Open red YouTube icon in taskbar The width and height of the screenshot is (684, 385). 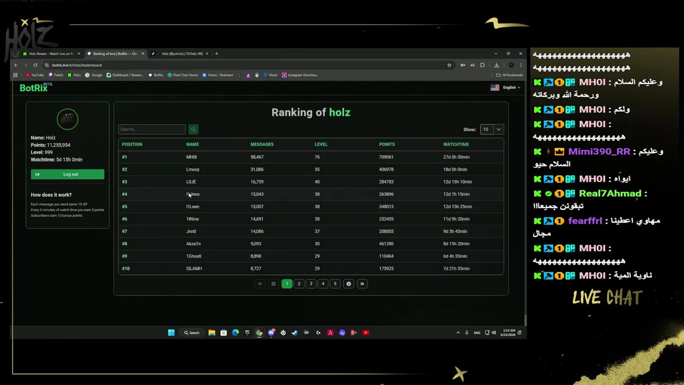coord(366,333)
